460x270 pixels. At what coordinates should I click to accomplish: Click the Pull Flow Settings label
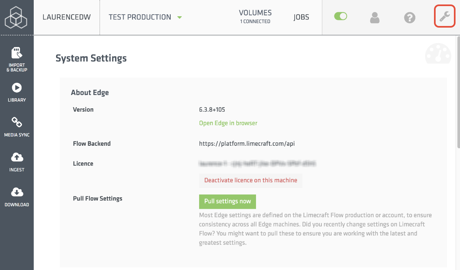[x=98, y=199]
